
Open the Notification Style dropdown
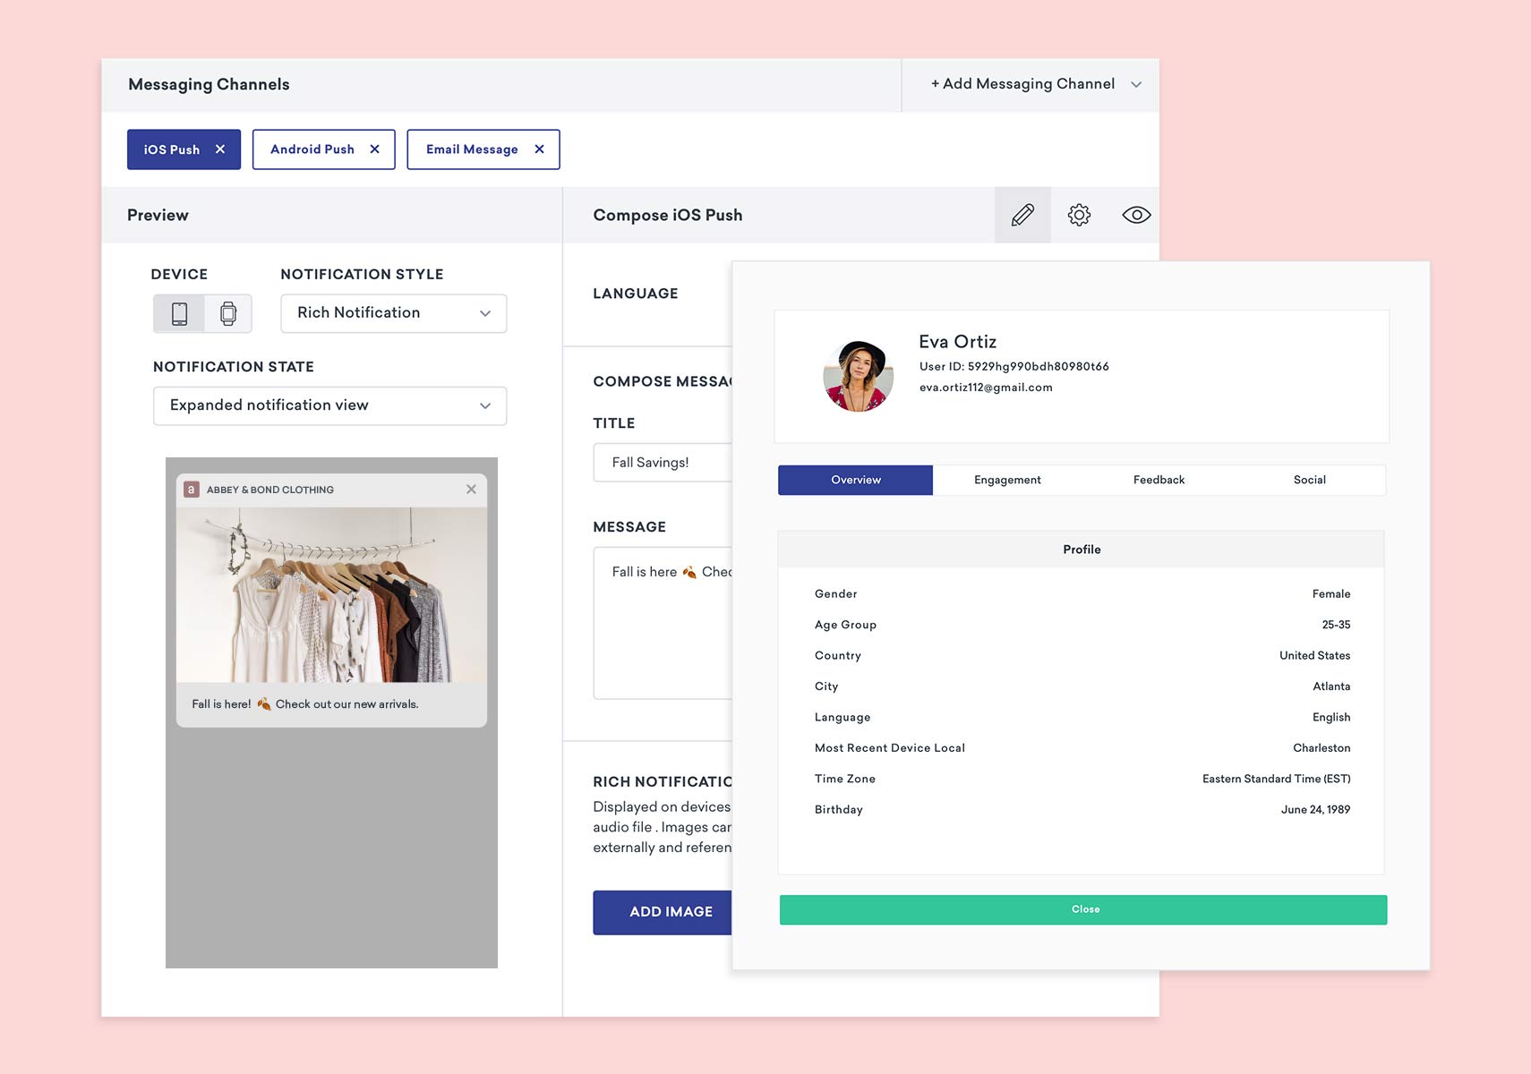(x=393, y=313)
